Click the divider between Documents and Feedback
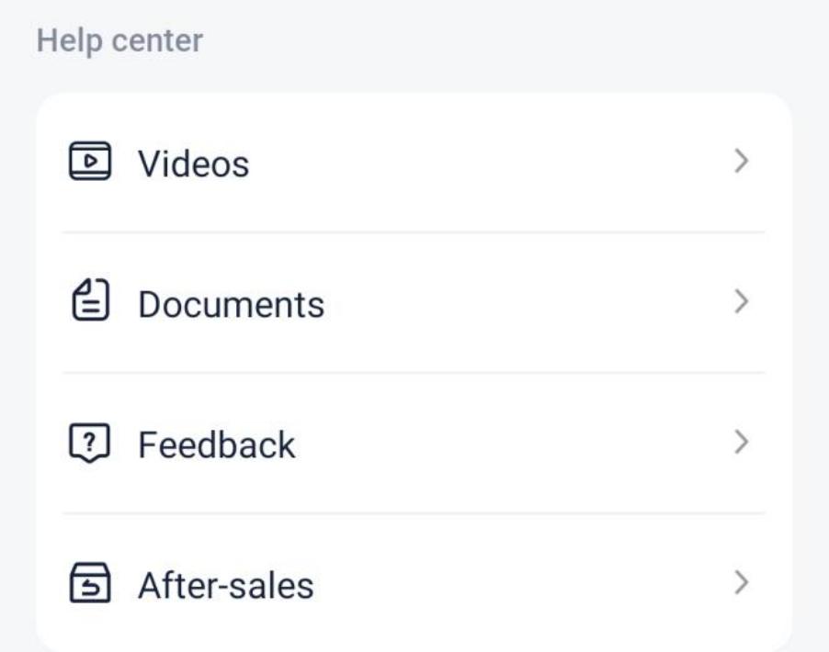This screenshot has height=652, width=829. pos(414,373)
